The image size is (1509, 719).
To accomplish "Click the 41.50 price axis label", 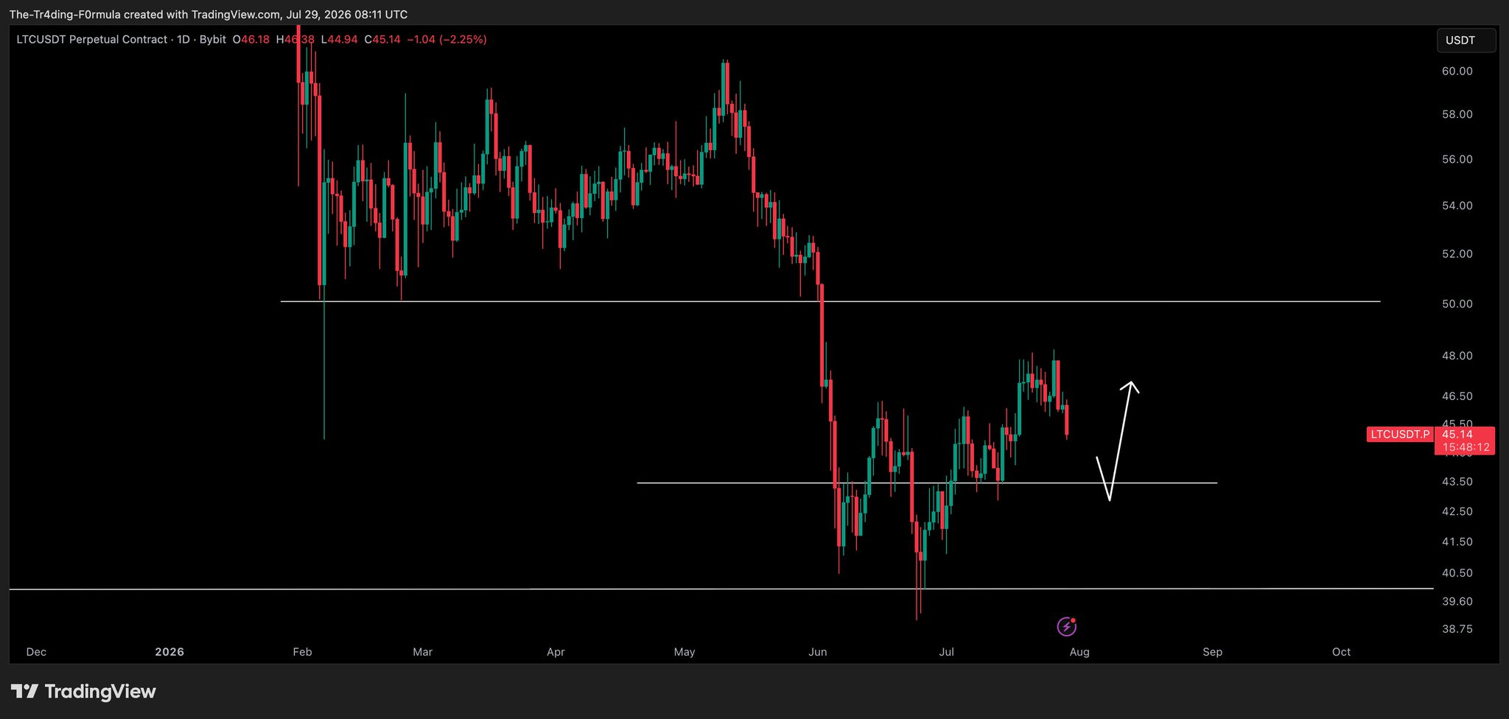I will (x=1457, y=542).
